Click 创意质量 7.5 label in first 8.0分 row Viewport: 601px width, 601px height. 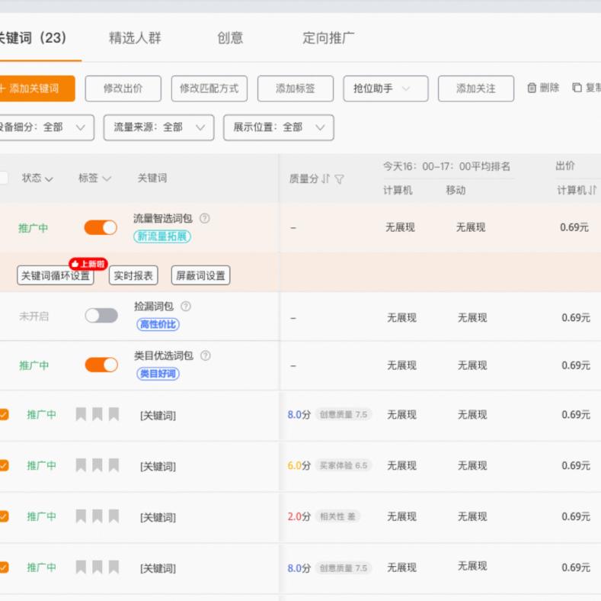tap(344, 414)
